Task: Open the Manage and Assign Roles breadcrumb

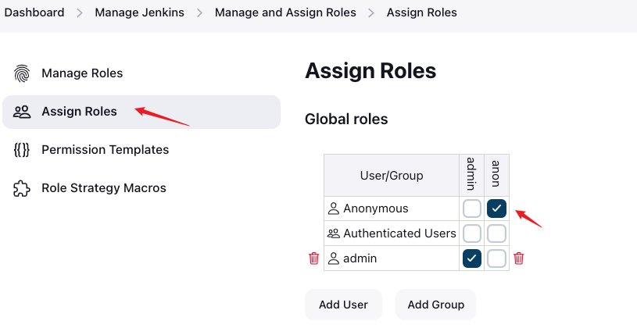Action: (285, 12)
